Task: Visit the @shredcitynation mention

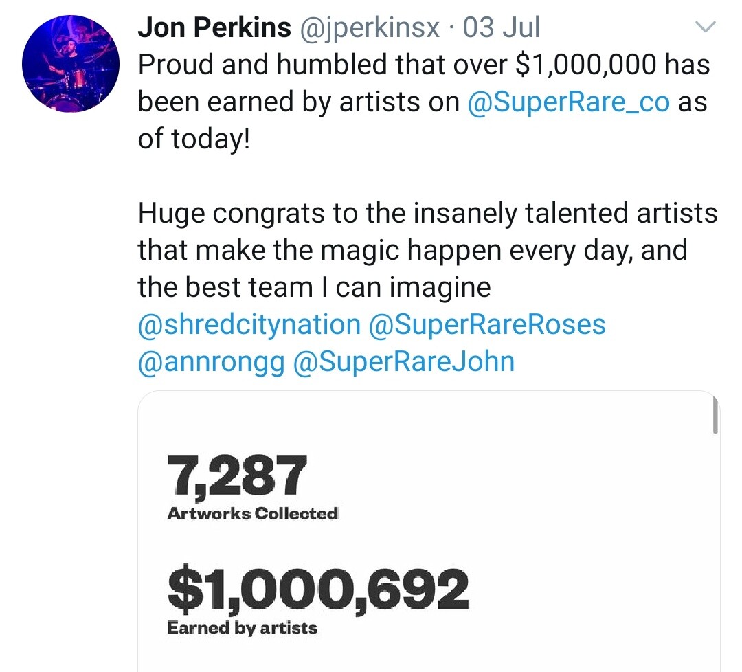Action: (x=249, y=324)
